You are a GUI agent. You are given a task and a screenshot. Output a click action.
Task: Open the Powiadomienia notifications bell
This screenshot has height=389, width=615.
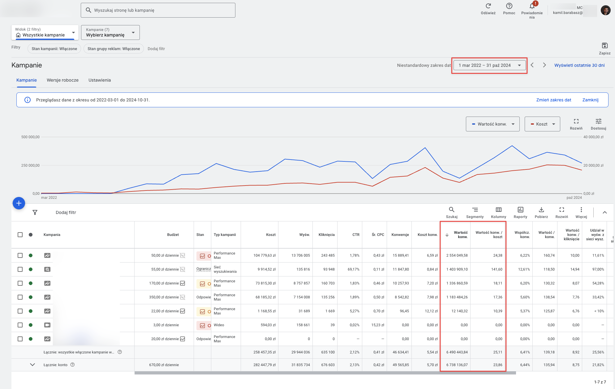point(532,6)
